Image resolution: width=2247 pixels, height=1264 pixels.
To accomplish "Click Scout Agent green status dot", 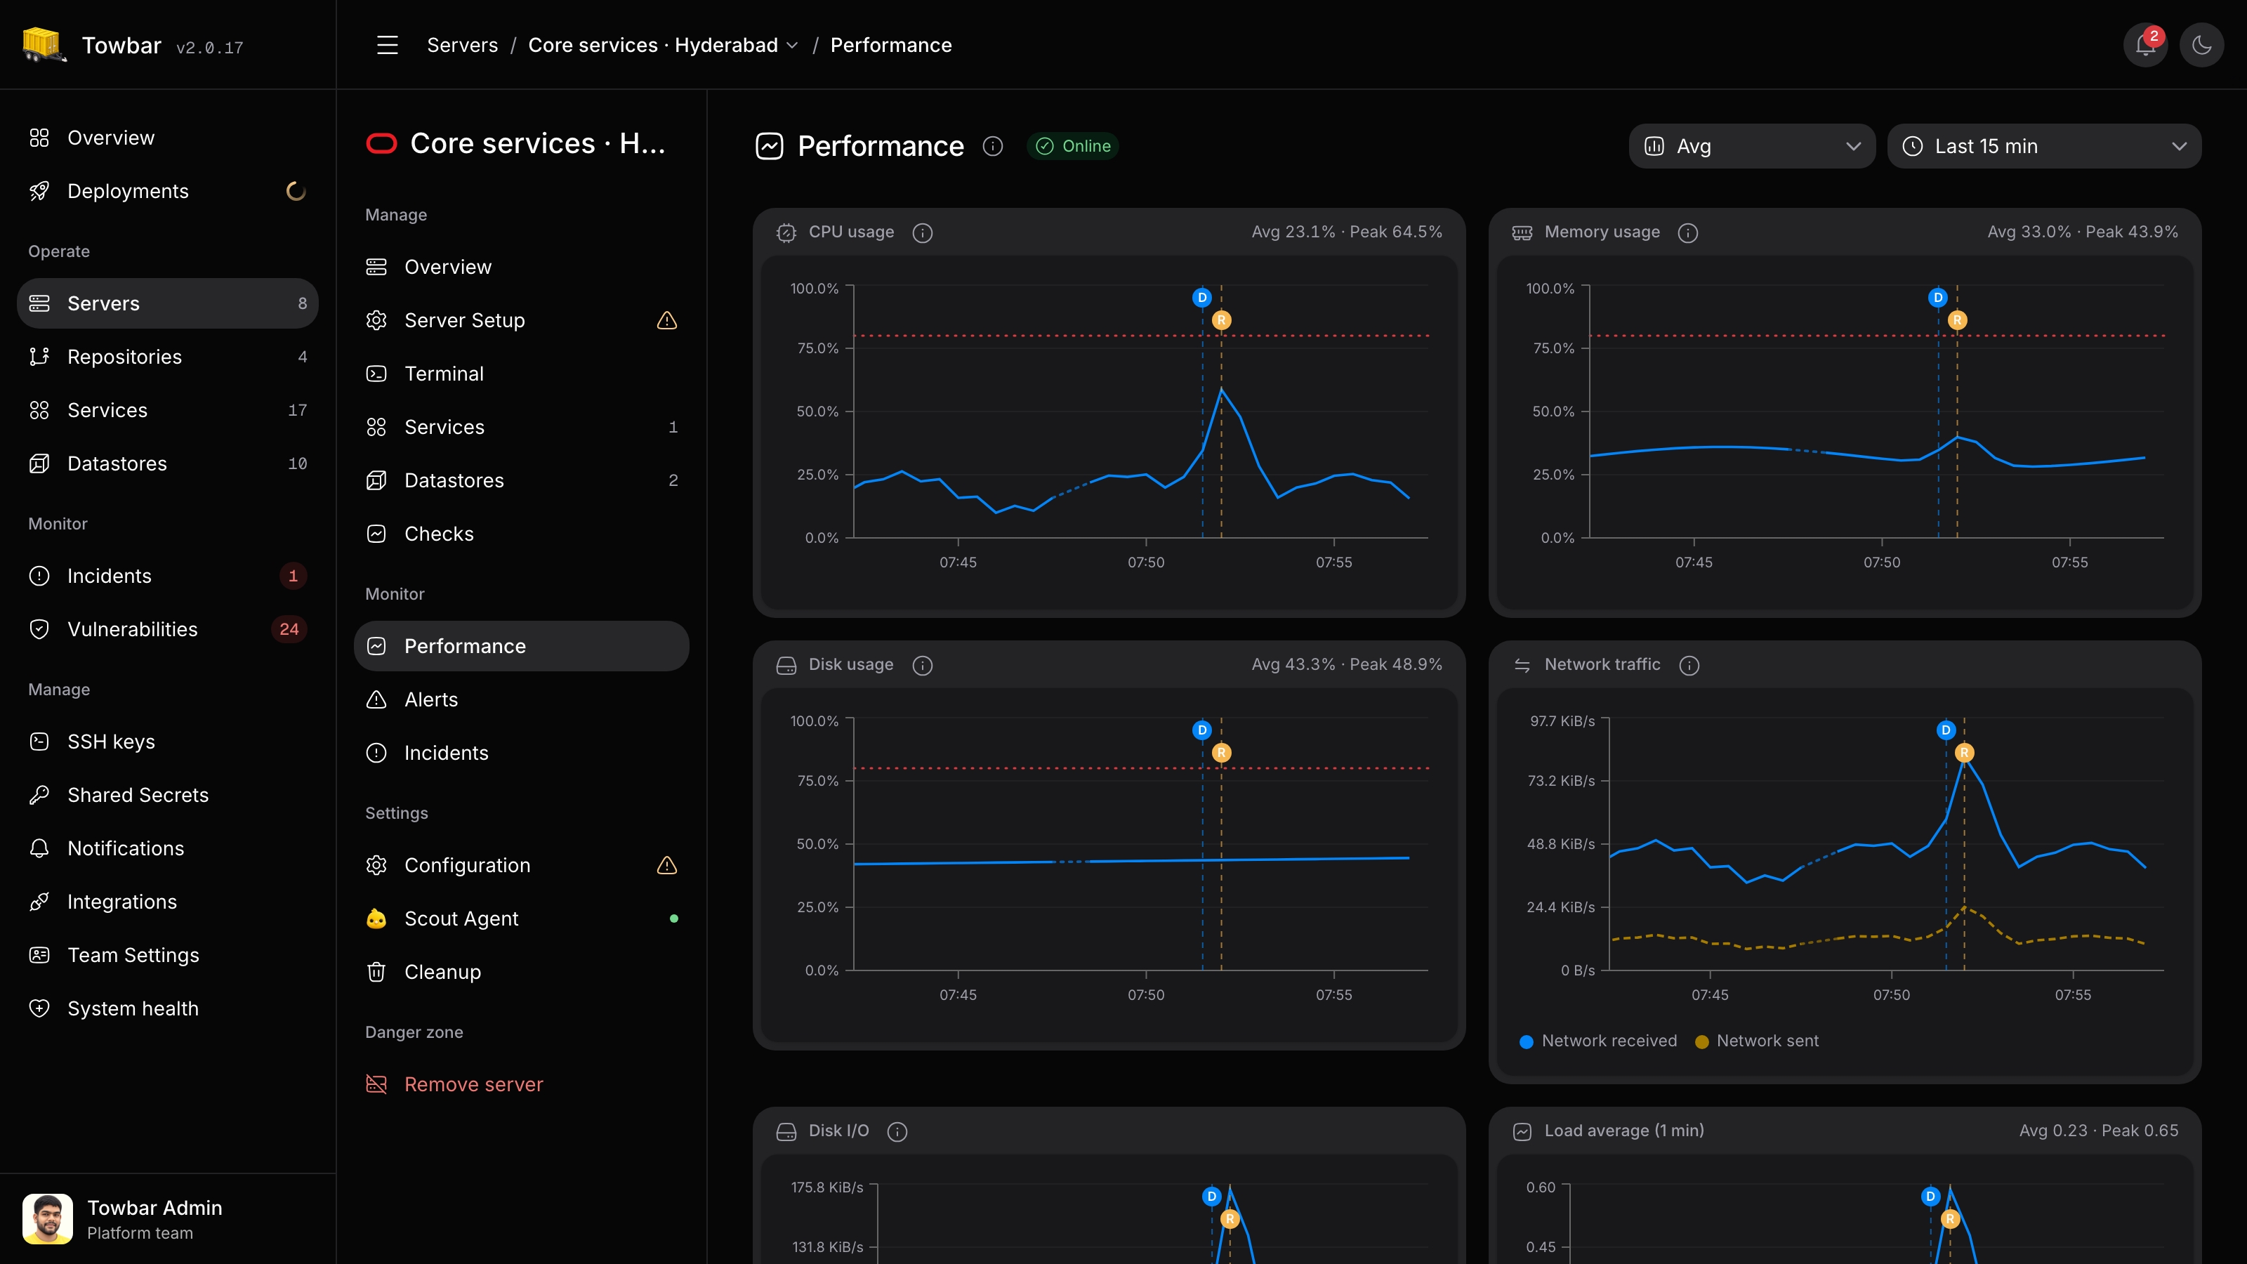I will tap(673, 919).
